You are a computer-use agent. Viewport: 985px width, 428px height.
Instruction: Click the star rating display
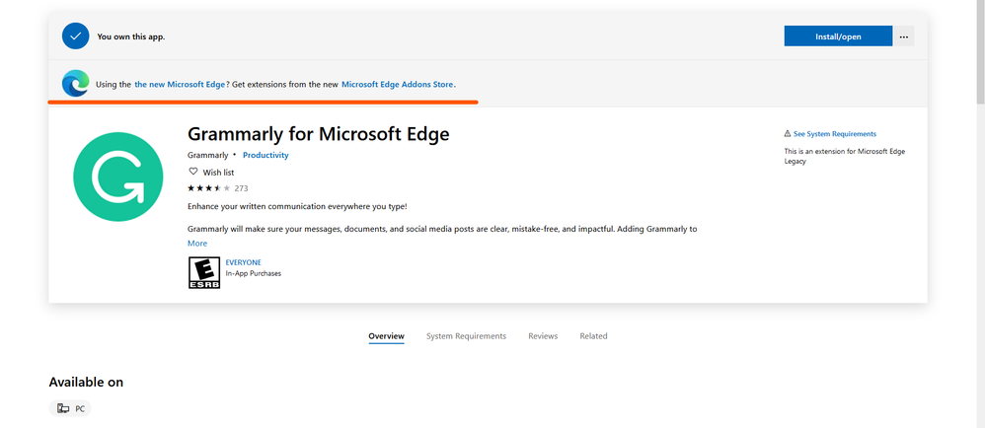(x=208, y=187)
